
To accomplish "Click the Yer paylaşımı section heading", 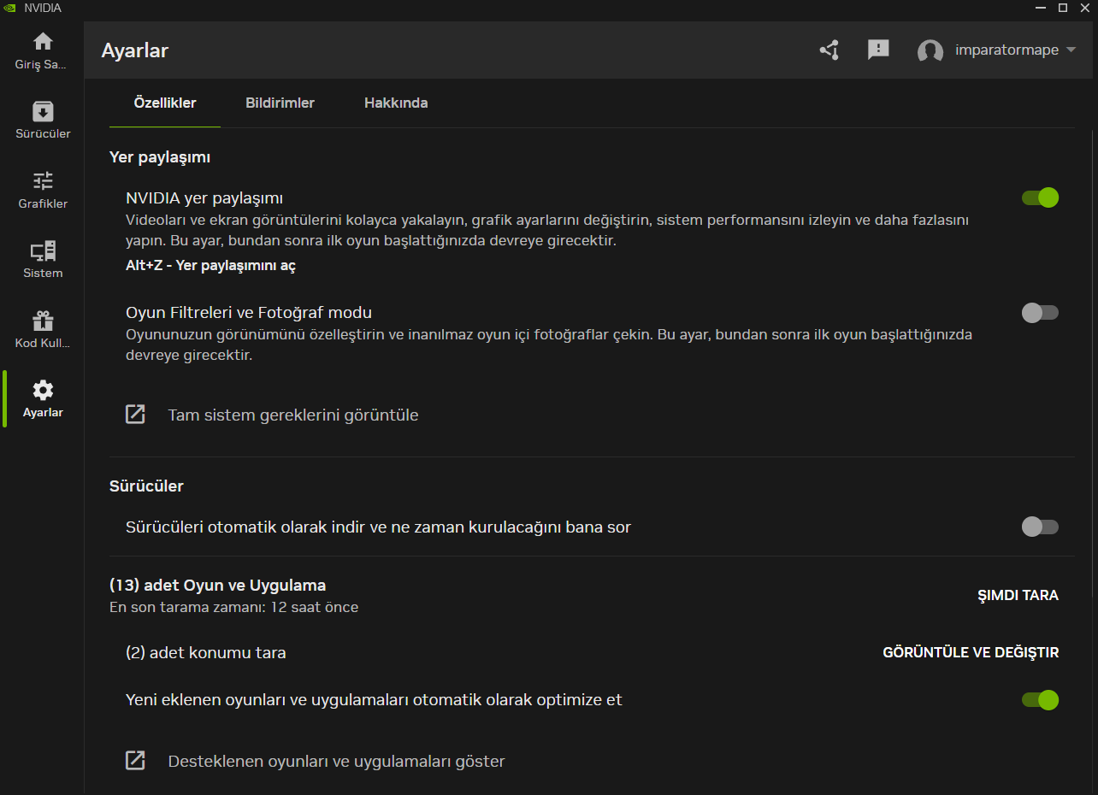I will click(160, 157).
